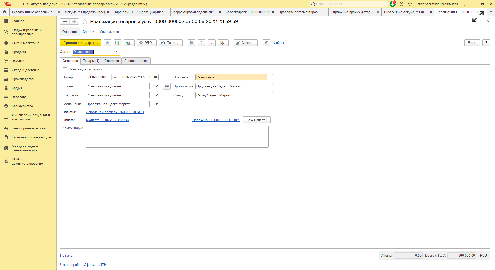
Task: Click the Оплачено 36 000,00 RUB link
Action: click(x=216, y=120)
